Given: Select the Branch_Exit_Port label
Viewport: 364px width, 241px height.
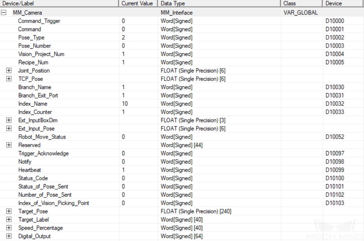Looking at the screenshot, I should pyautogui.click(x=38, y=95).
